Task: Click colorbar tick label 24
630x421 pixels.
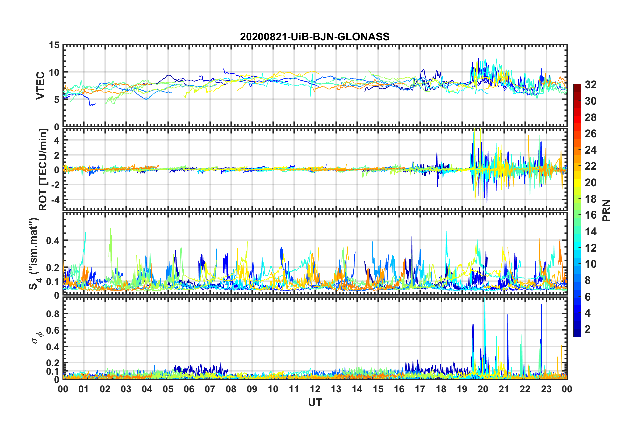Action: click(x=590, y=150)
